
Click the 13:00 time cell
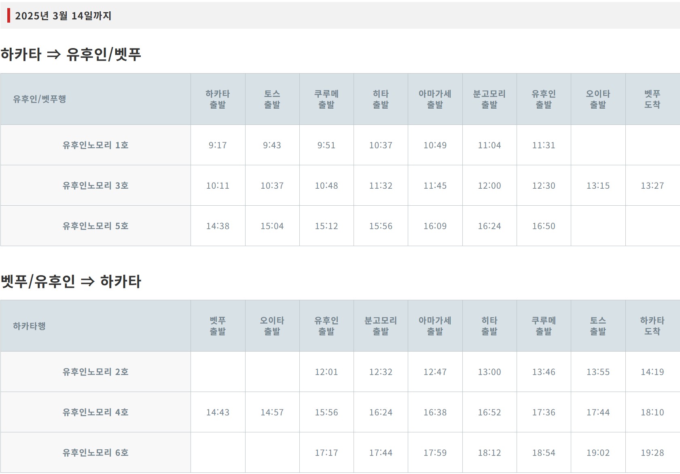pyautogui.click(x=489, y=372)
